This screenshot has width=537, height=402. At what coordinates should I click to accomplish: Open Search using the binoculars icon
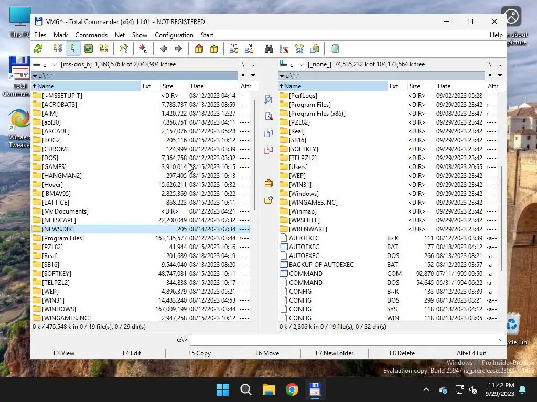[269, 49]
